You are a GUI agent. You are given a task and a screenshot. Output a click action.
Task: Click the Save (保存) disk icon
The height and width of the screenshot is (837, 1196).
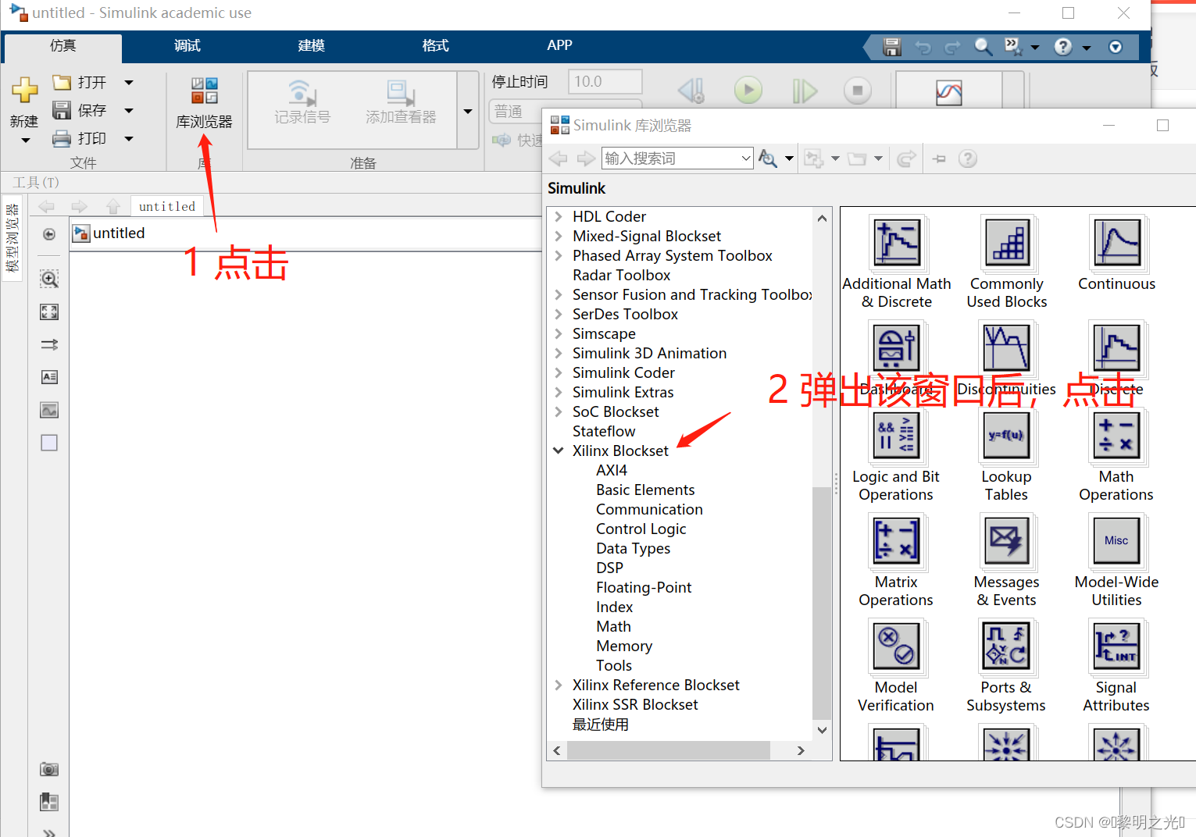(x=62, y=110)
